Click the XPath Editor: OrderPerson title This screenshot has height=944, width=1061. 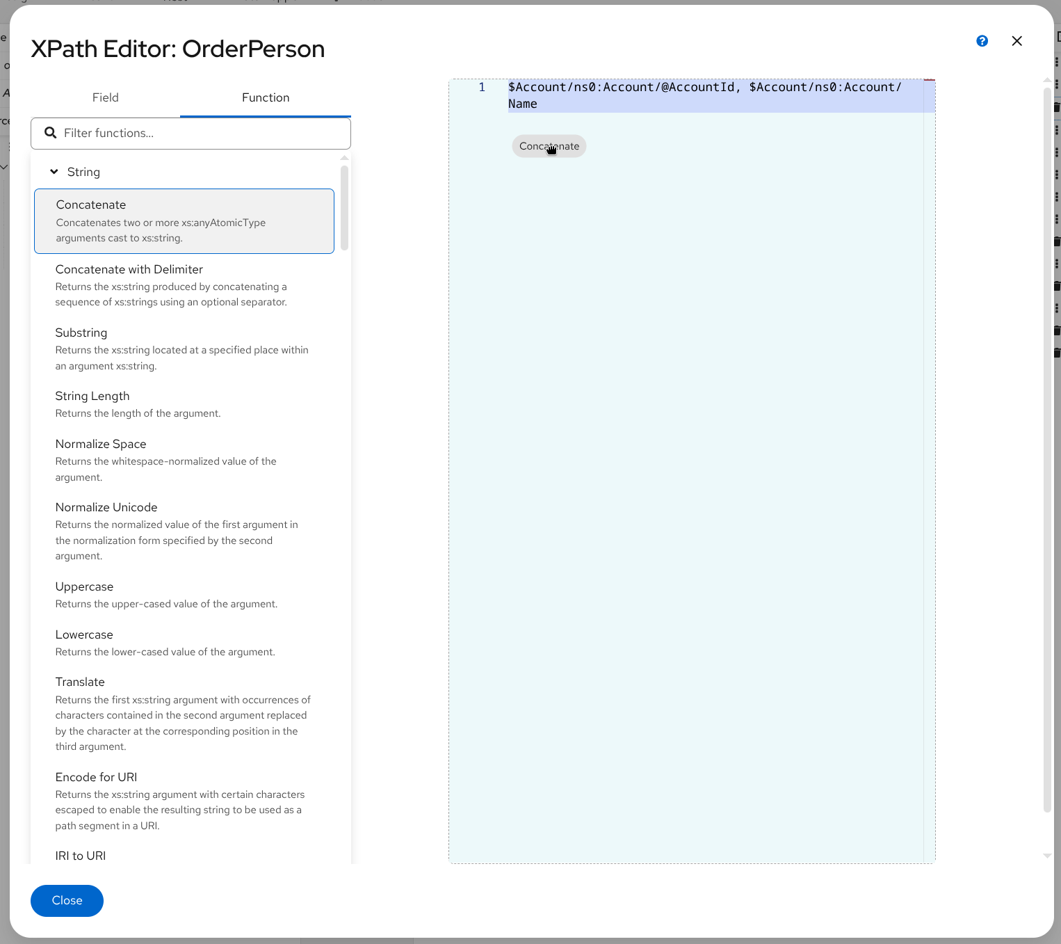pyautogui.click(x=178, y=49)
